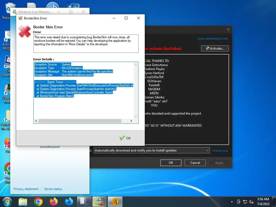The image size is (276, 207).
Task: Click OK in the BorderSkin Error dialog
Action: pos(125,138)
